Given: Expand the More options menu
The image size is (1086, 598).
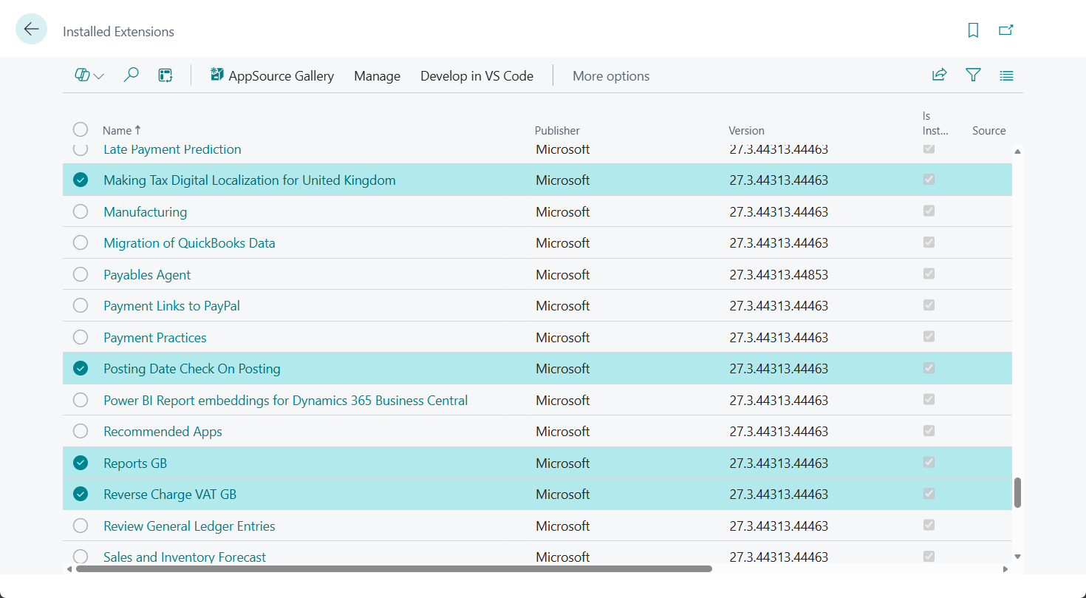Looking at the screenshot, I should tap(611, 75).
